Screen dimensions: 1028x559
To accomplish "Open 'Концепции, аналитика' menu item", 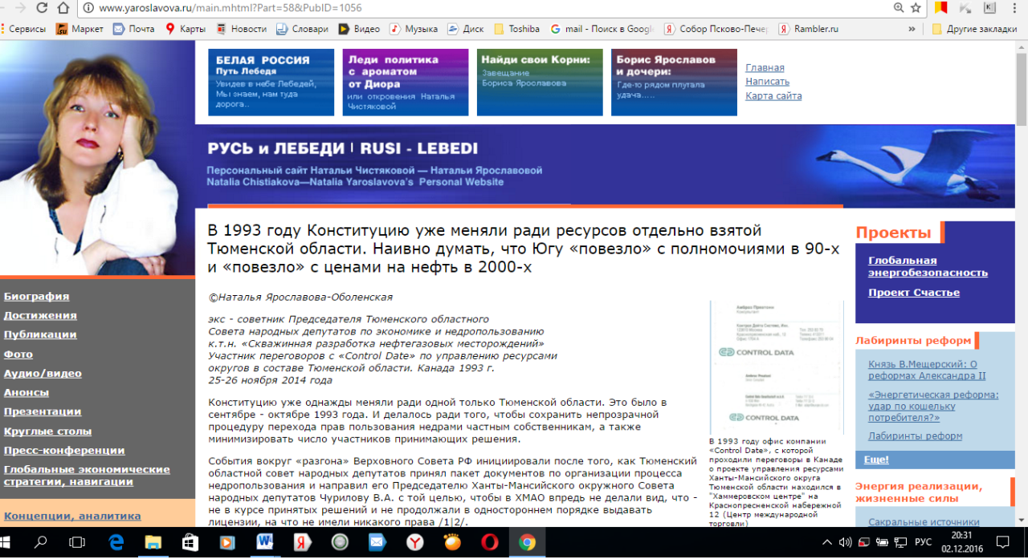I will [72, 516].
